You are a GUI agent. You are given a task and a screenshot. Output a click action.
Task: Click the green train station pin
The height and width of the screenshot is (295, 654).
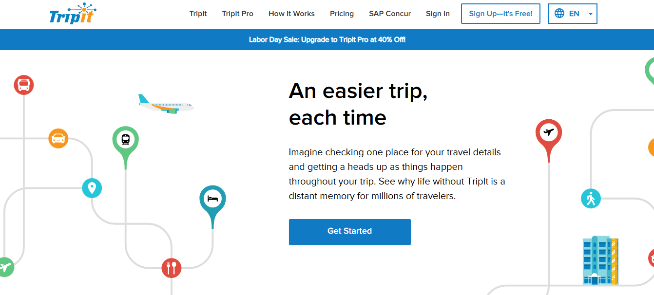coord(126,138)
